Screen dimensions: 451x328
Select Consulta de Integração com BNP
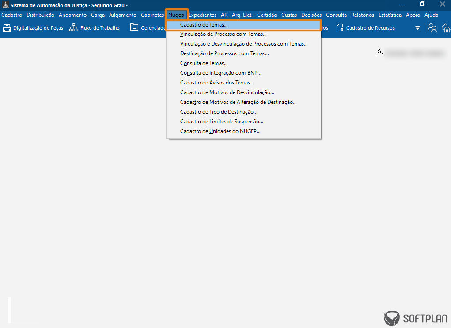(243, 73)
